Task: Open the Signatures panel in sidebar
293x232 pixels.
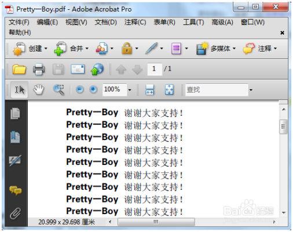Action: click(15, 160)
